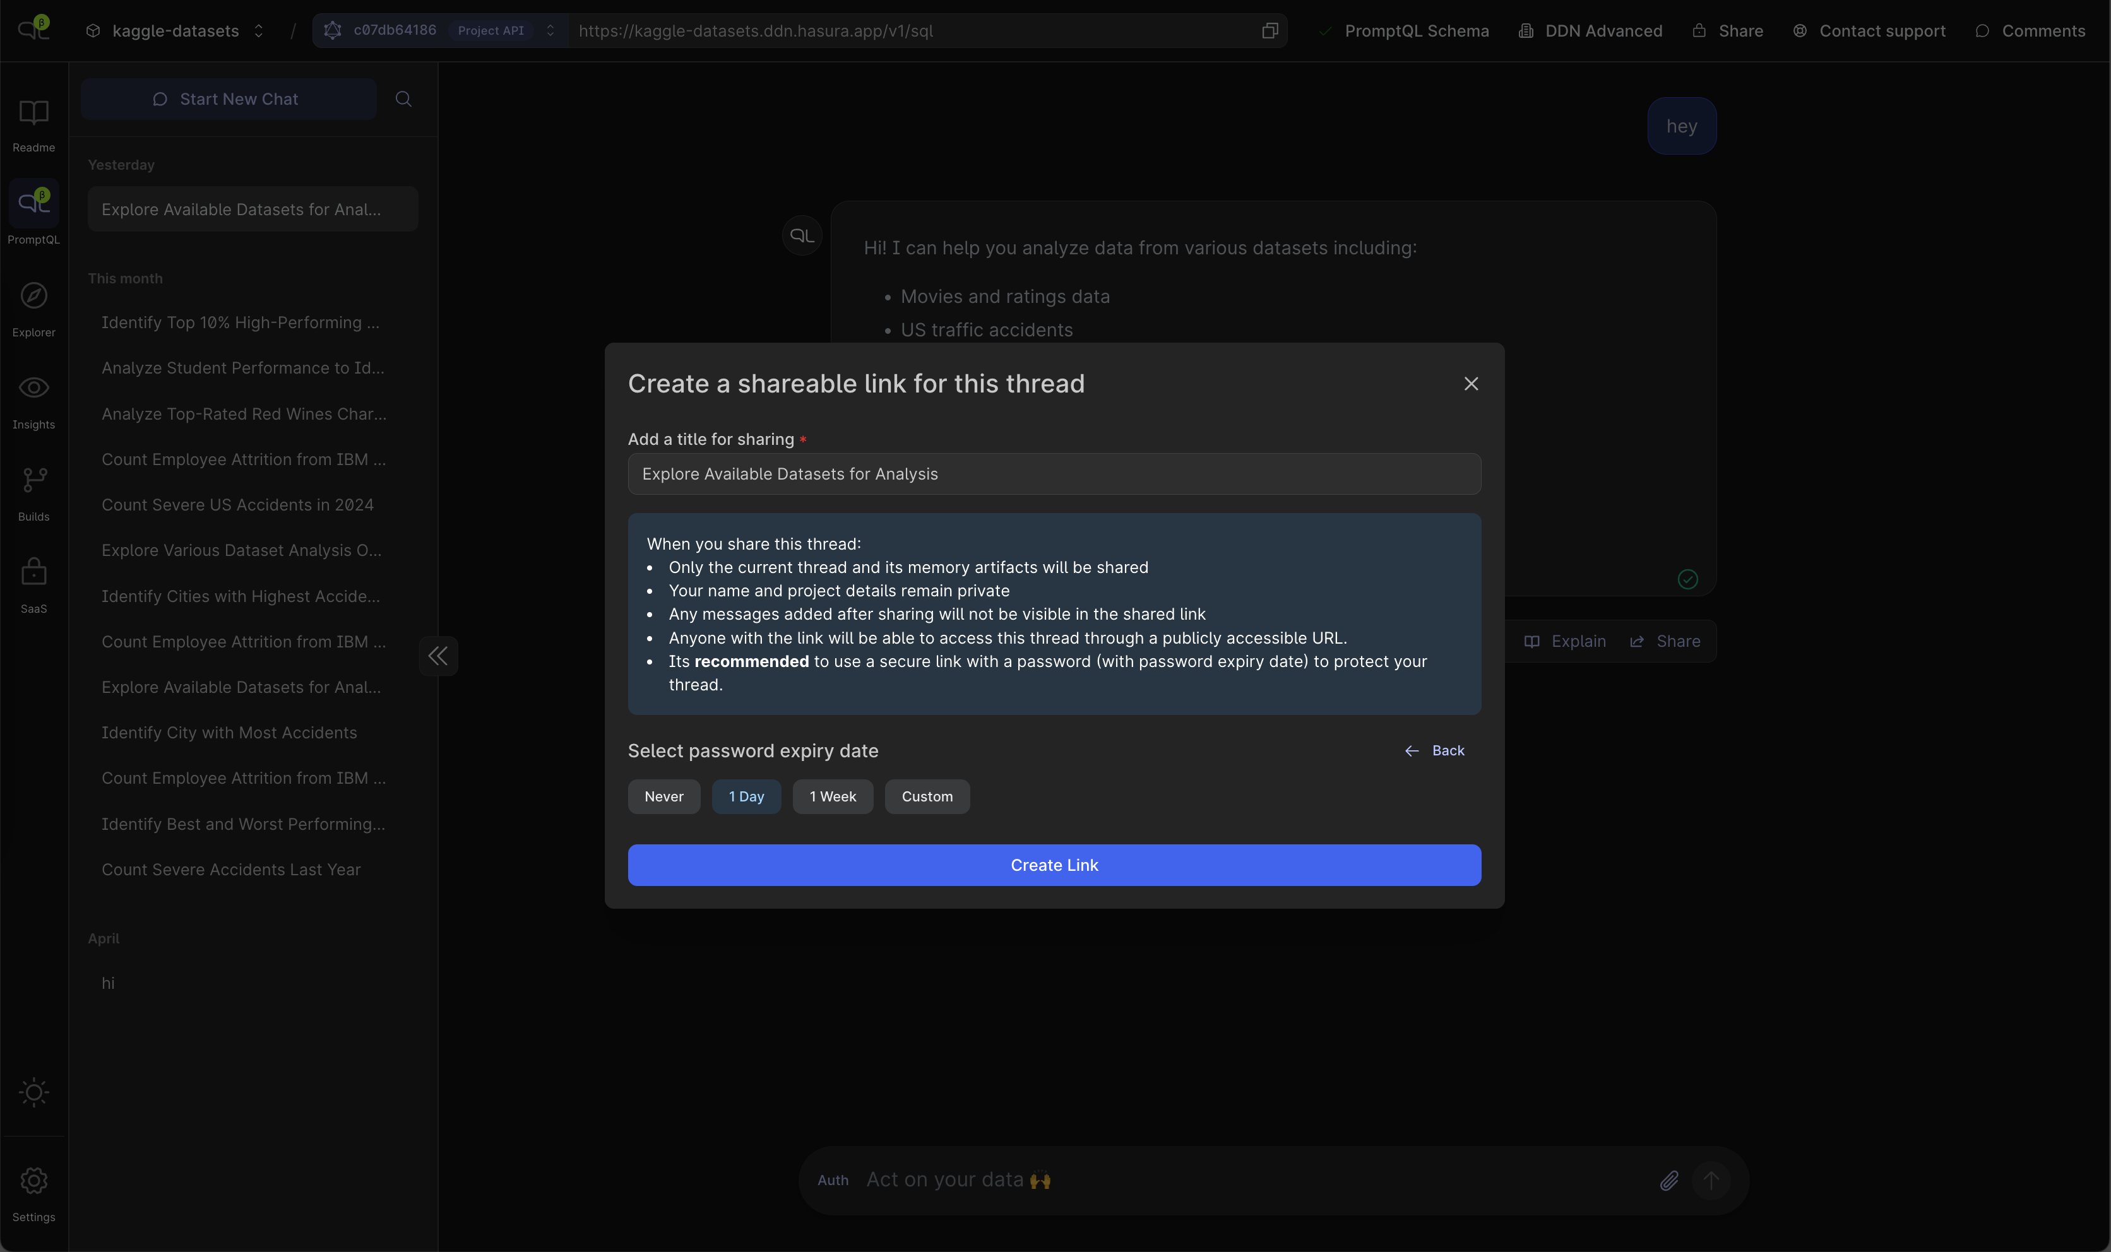Click the sharing title input field
Viewport: 2111px width, 1252px height.
click(1055, 474)
